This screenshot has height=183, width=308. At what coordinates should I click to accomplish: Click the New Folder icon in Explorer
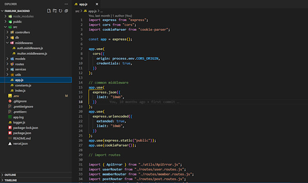(x=55, y=11)
